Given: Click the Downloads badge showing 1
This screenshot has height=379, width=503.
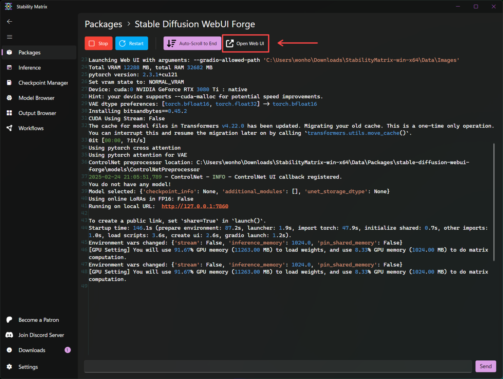Looking at the screenshot, I should click(x=67, y=350).
